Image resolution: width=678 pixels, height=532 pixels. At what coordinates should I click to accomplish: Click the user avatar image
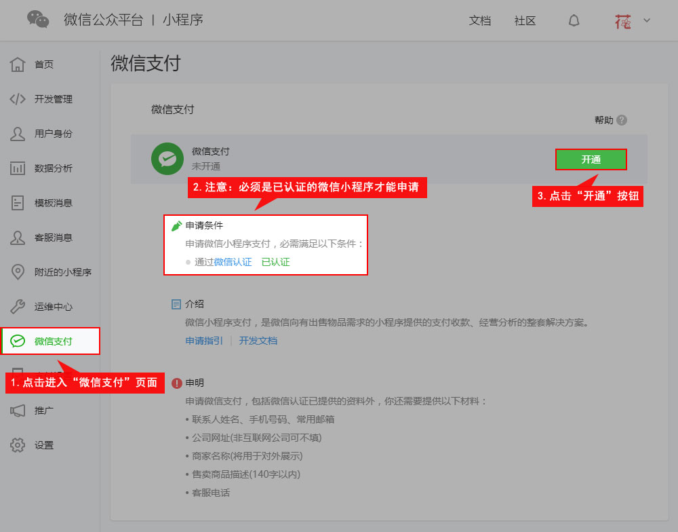[622, 20]
